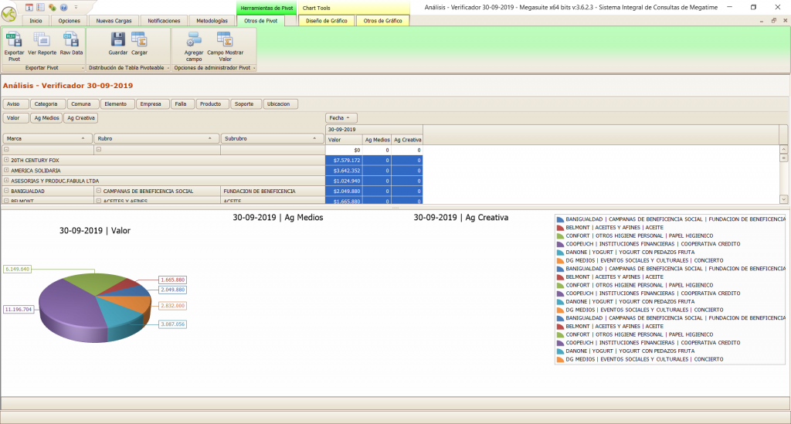Click the Cargar table layout icon

point(139,39)
